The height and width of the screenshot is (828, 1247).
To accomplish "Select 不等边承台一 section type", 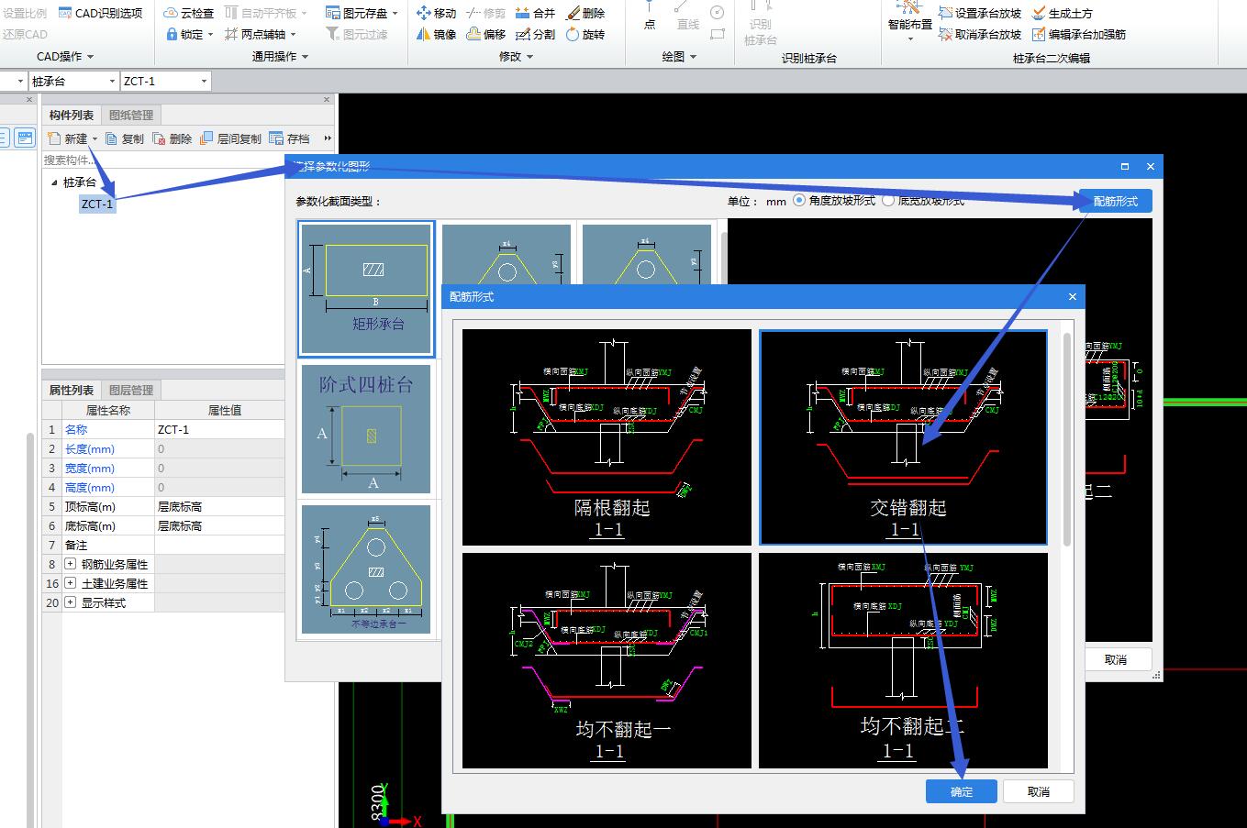I will pyautogui.click(x=366, y=569).
